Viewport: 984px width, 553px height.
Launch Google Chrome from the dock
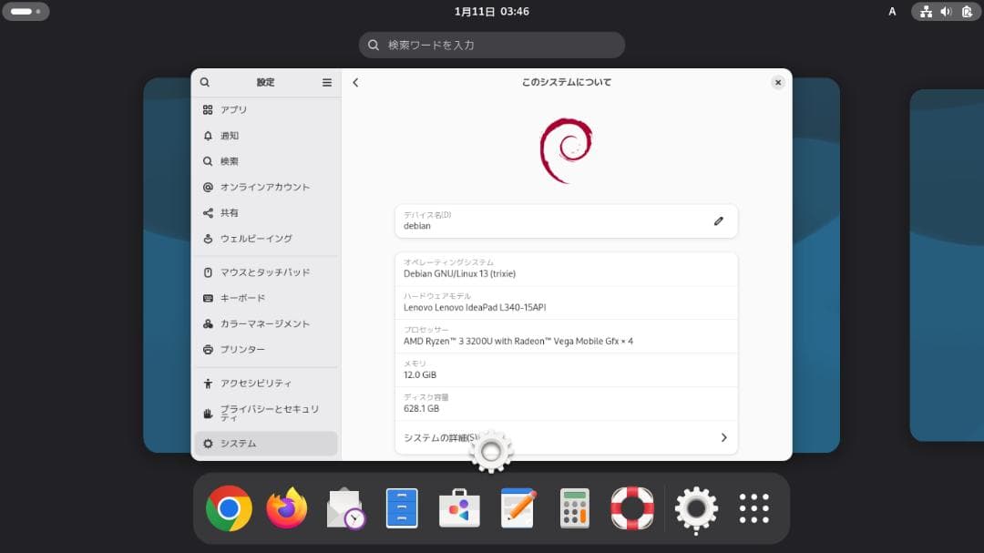click(x=229, y=508)
